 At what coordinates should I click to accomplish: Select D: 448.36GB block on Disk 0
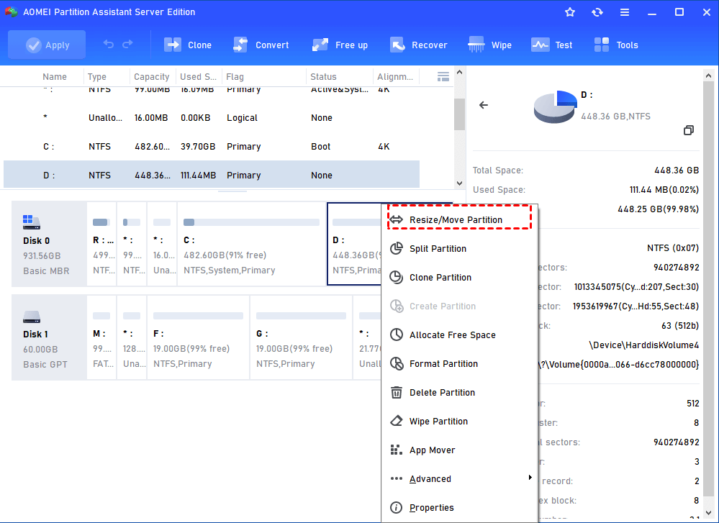(x=355, y=245)
